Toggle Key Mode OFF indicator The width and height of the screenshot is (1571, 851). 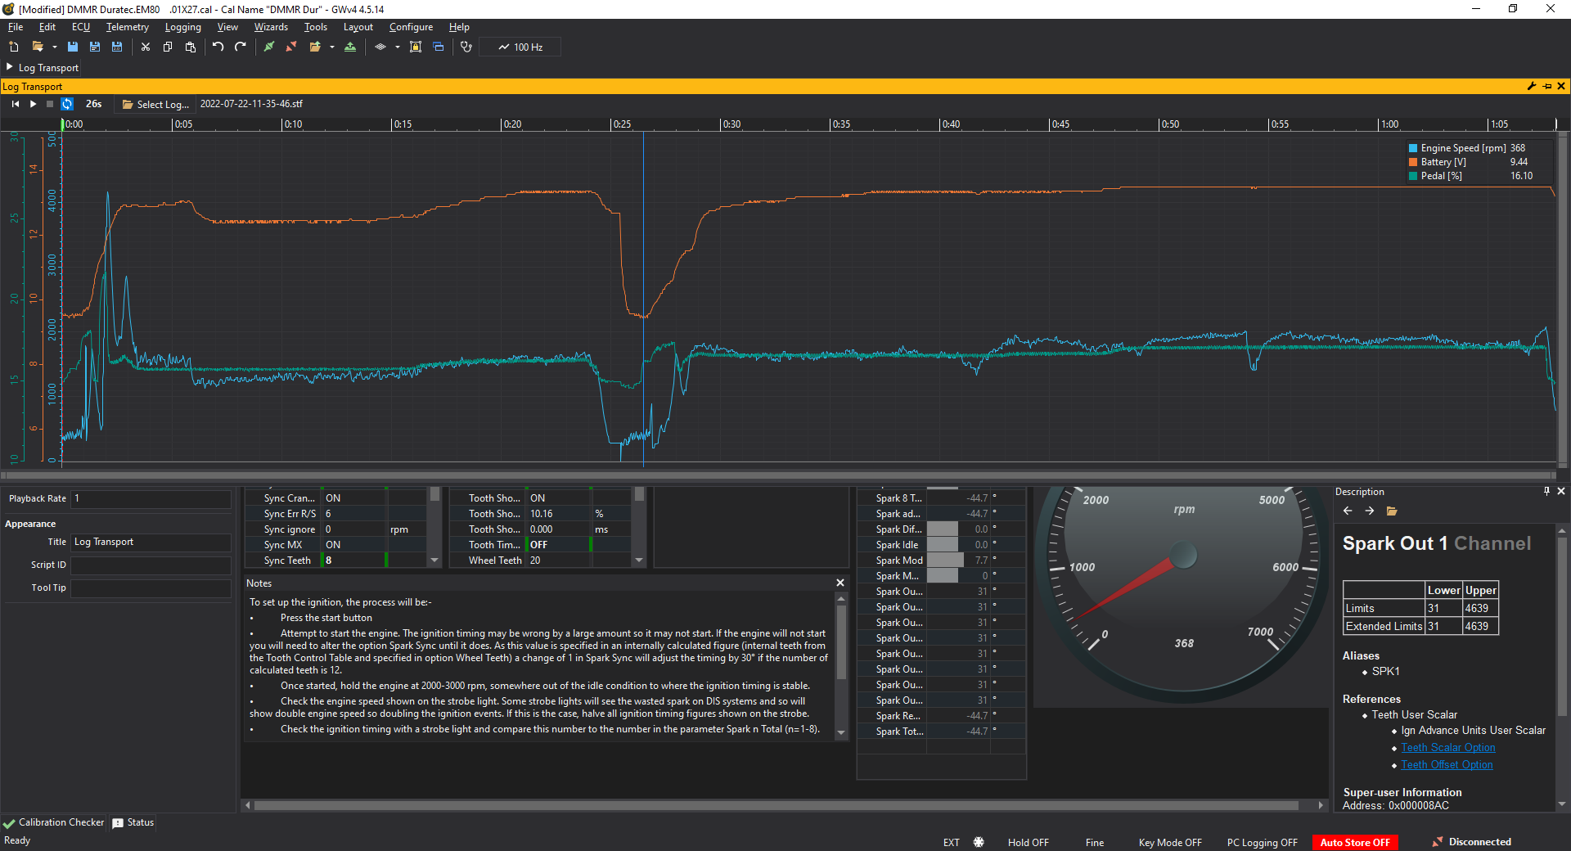click(1170, 842)
